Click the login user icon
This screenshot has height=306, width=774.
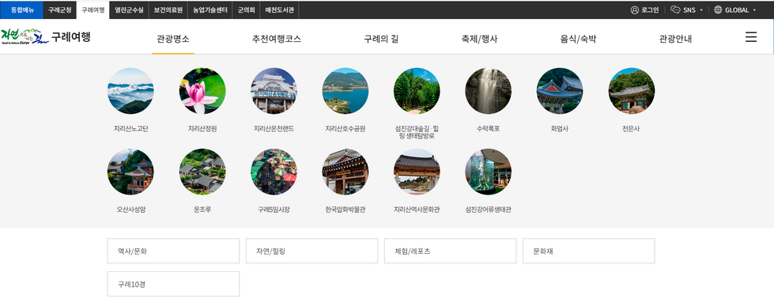click(x=635, y=9)
